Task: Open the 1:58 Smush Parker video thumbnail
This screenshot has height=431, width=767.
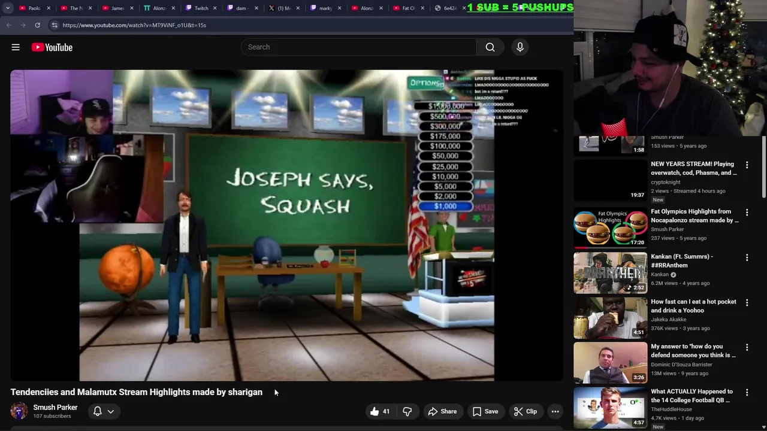Action: click(611, 144)
